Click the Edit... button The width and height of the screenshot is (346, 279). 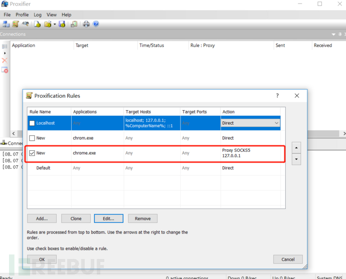(109, 218)
